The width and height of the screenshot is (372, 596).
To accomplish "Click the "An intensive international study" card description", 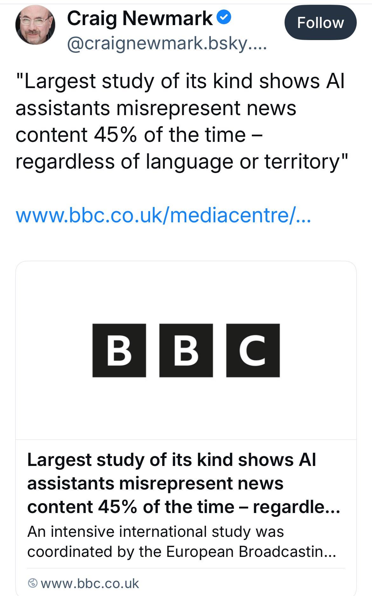I will (x=156, y=532).
